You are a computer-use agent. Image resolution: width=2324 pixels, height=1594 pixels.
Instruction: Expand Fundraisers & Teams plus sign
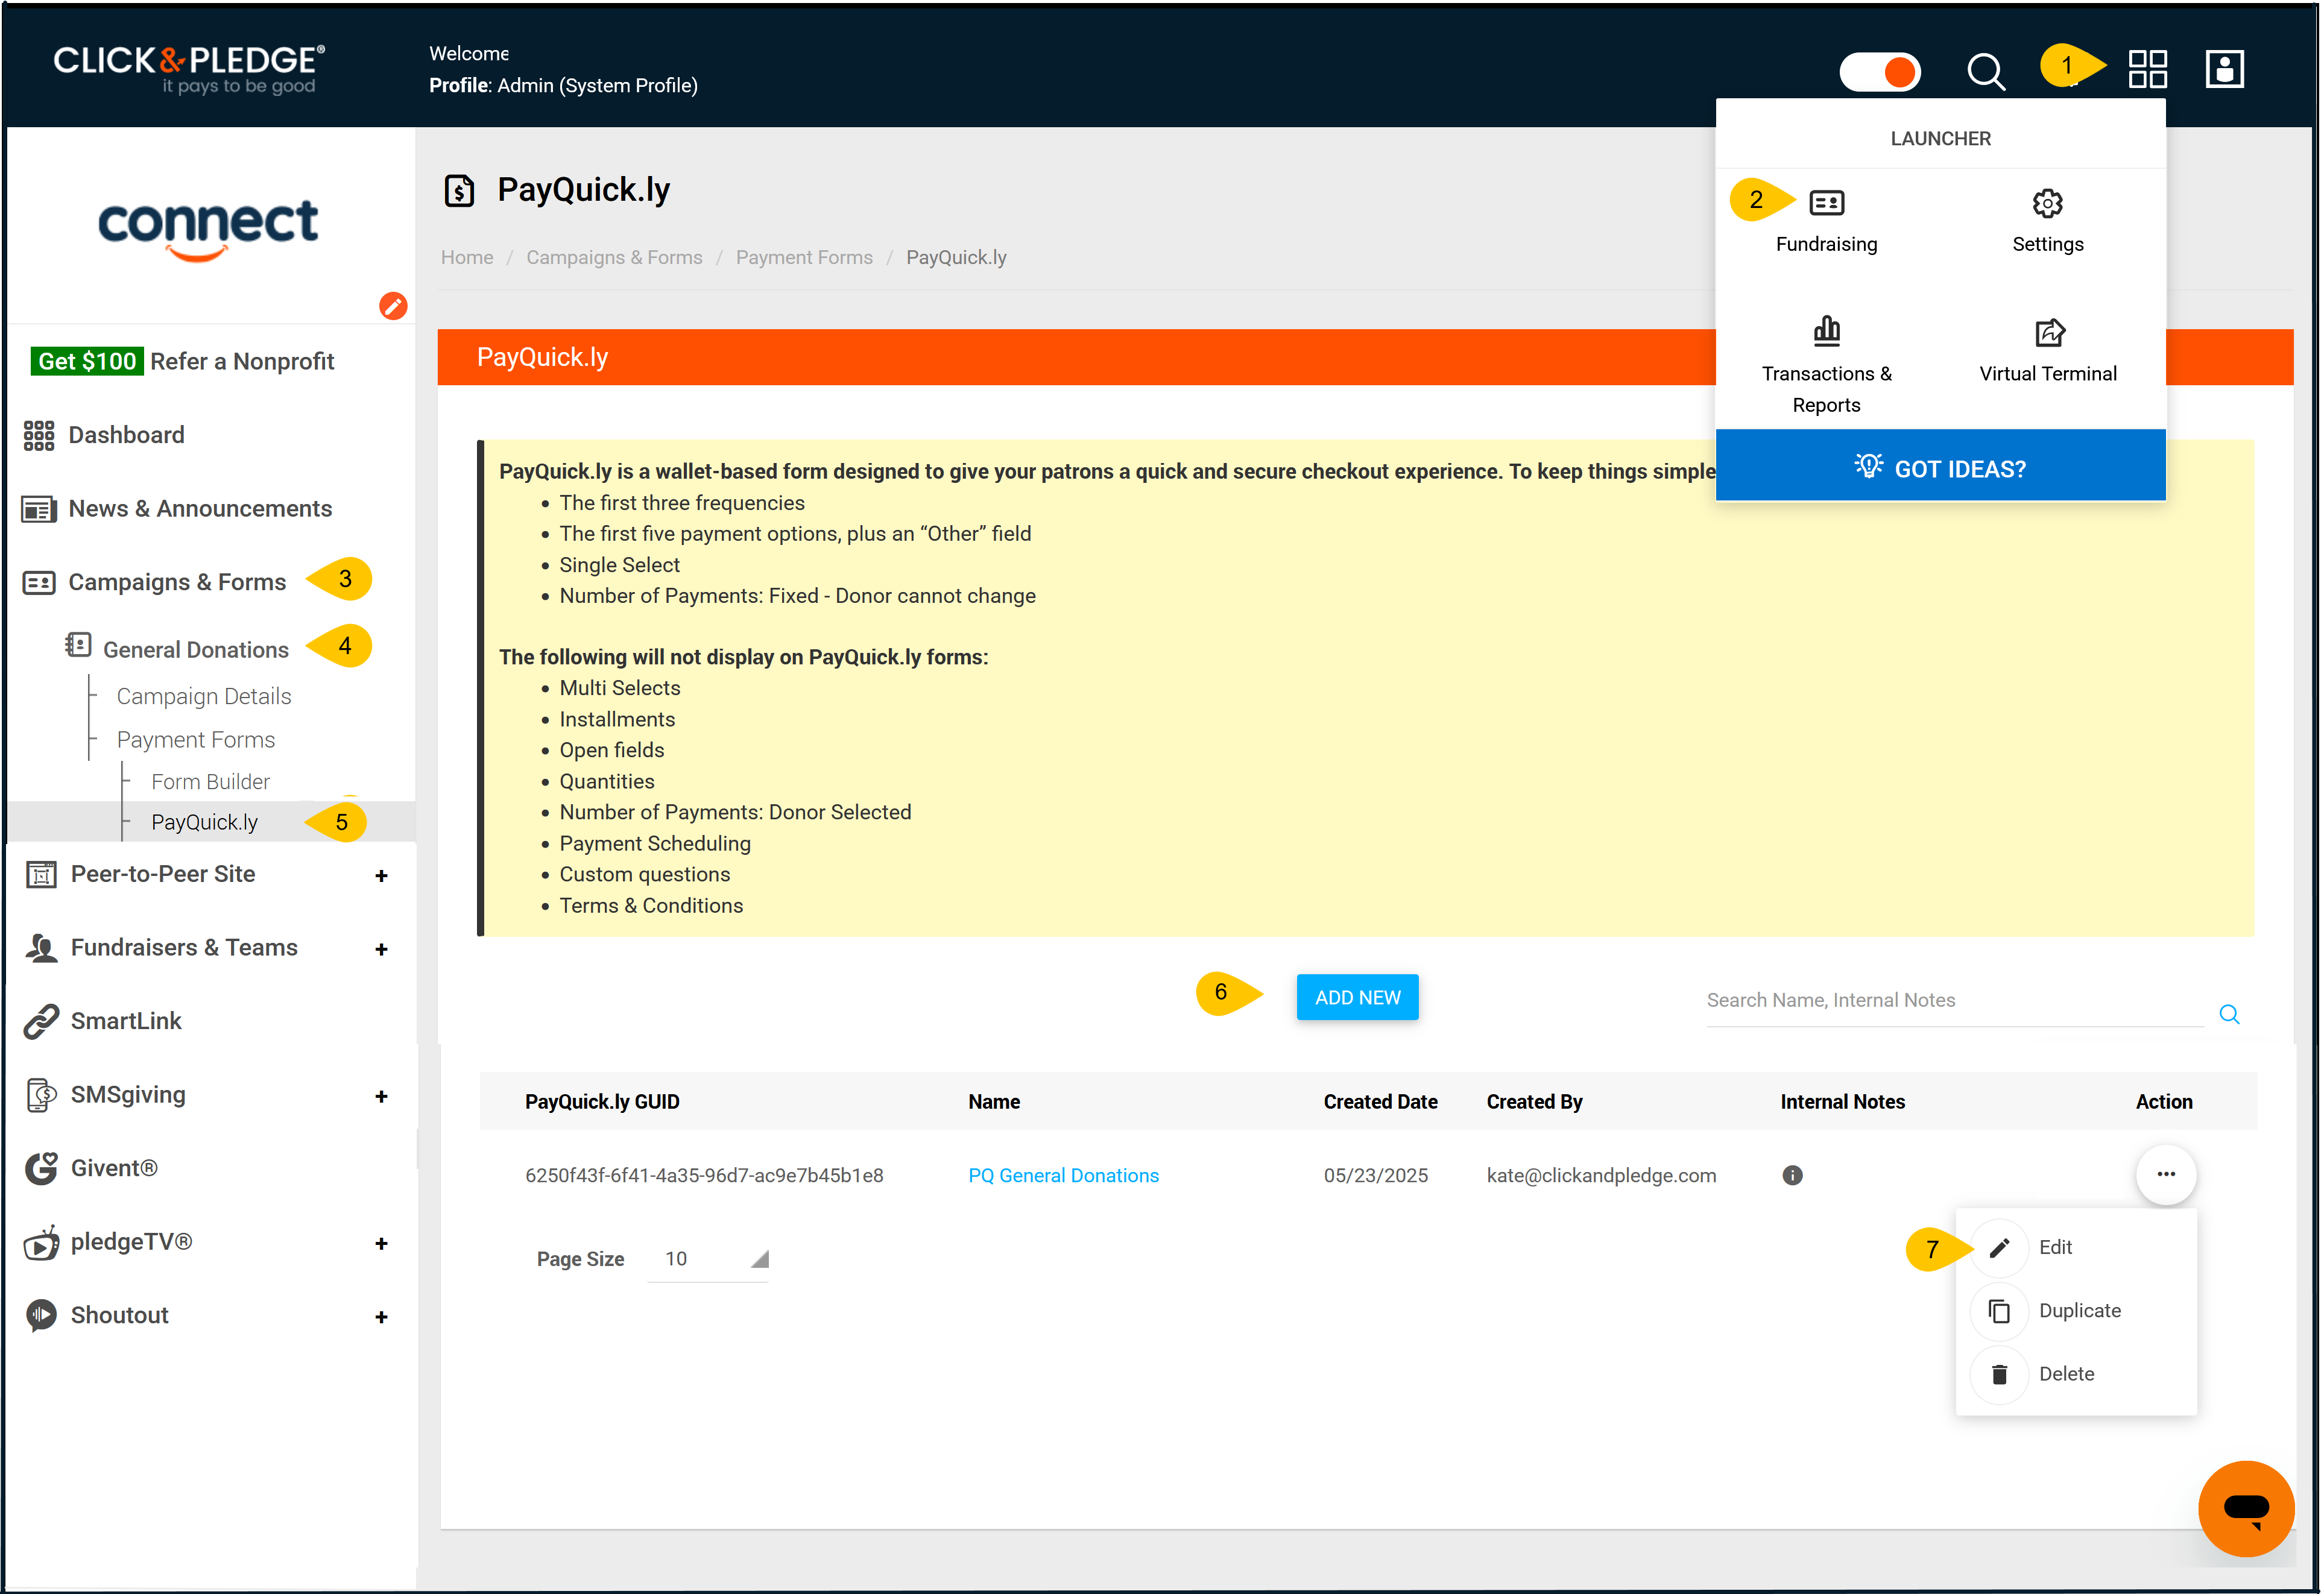(x=381, y=950)
